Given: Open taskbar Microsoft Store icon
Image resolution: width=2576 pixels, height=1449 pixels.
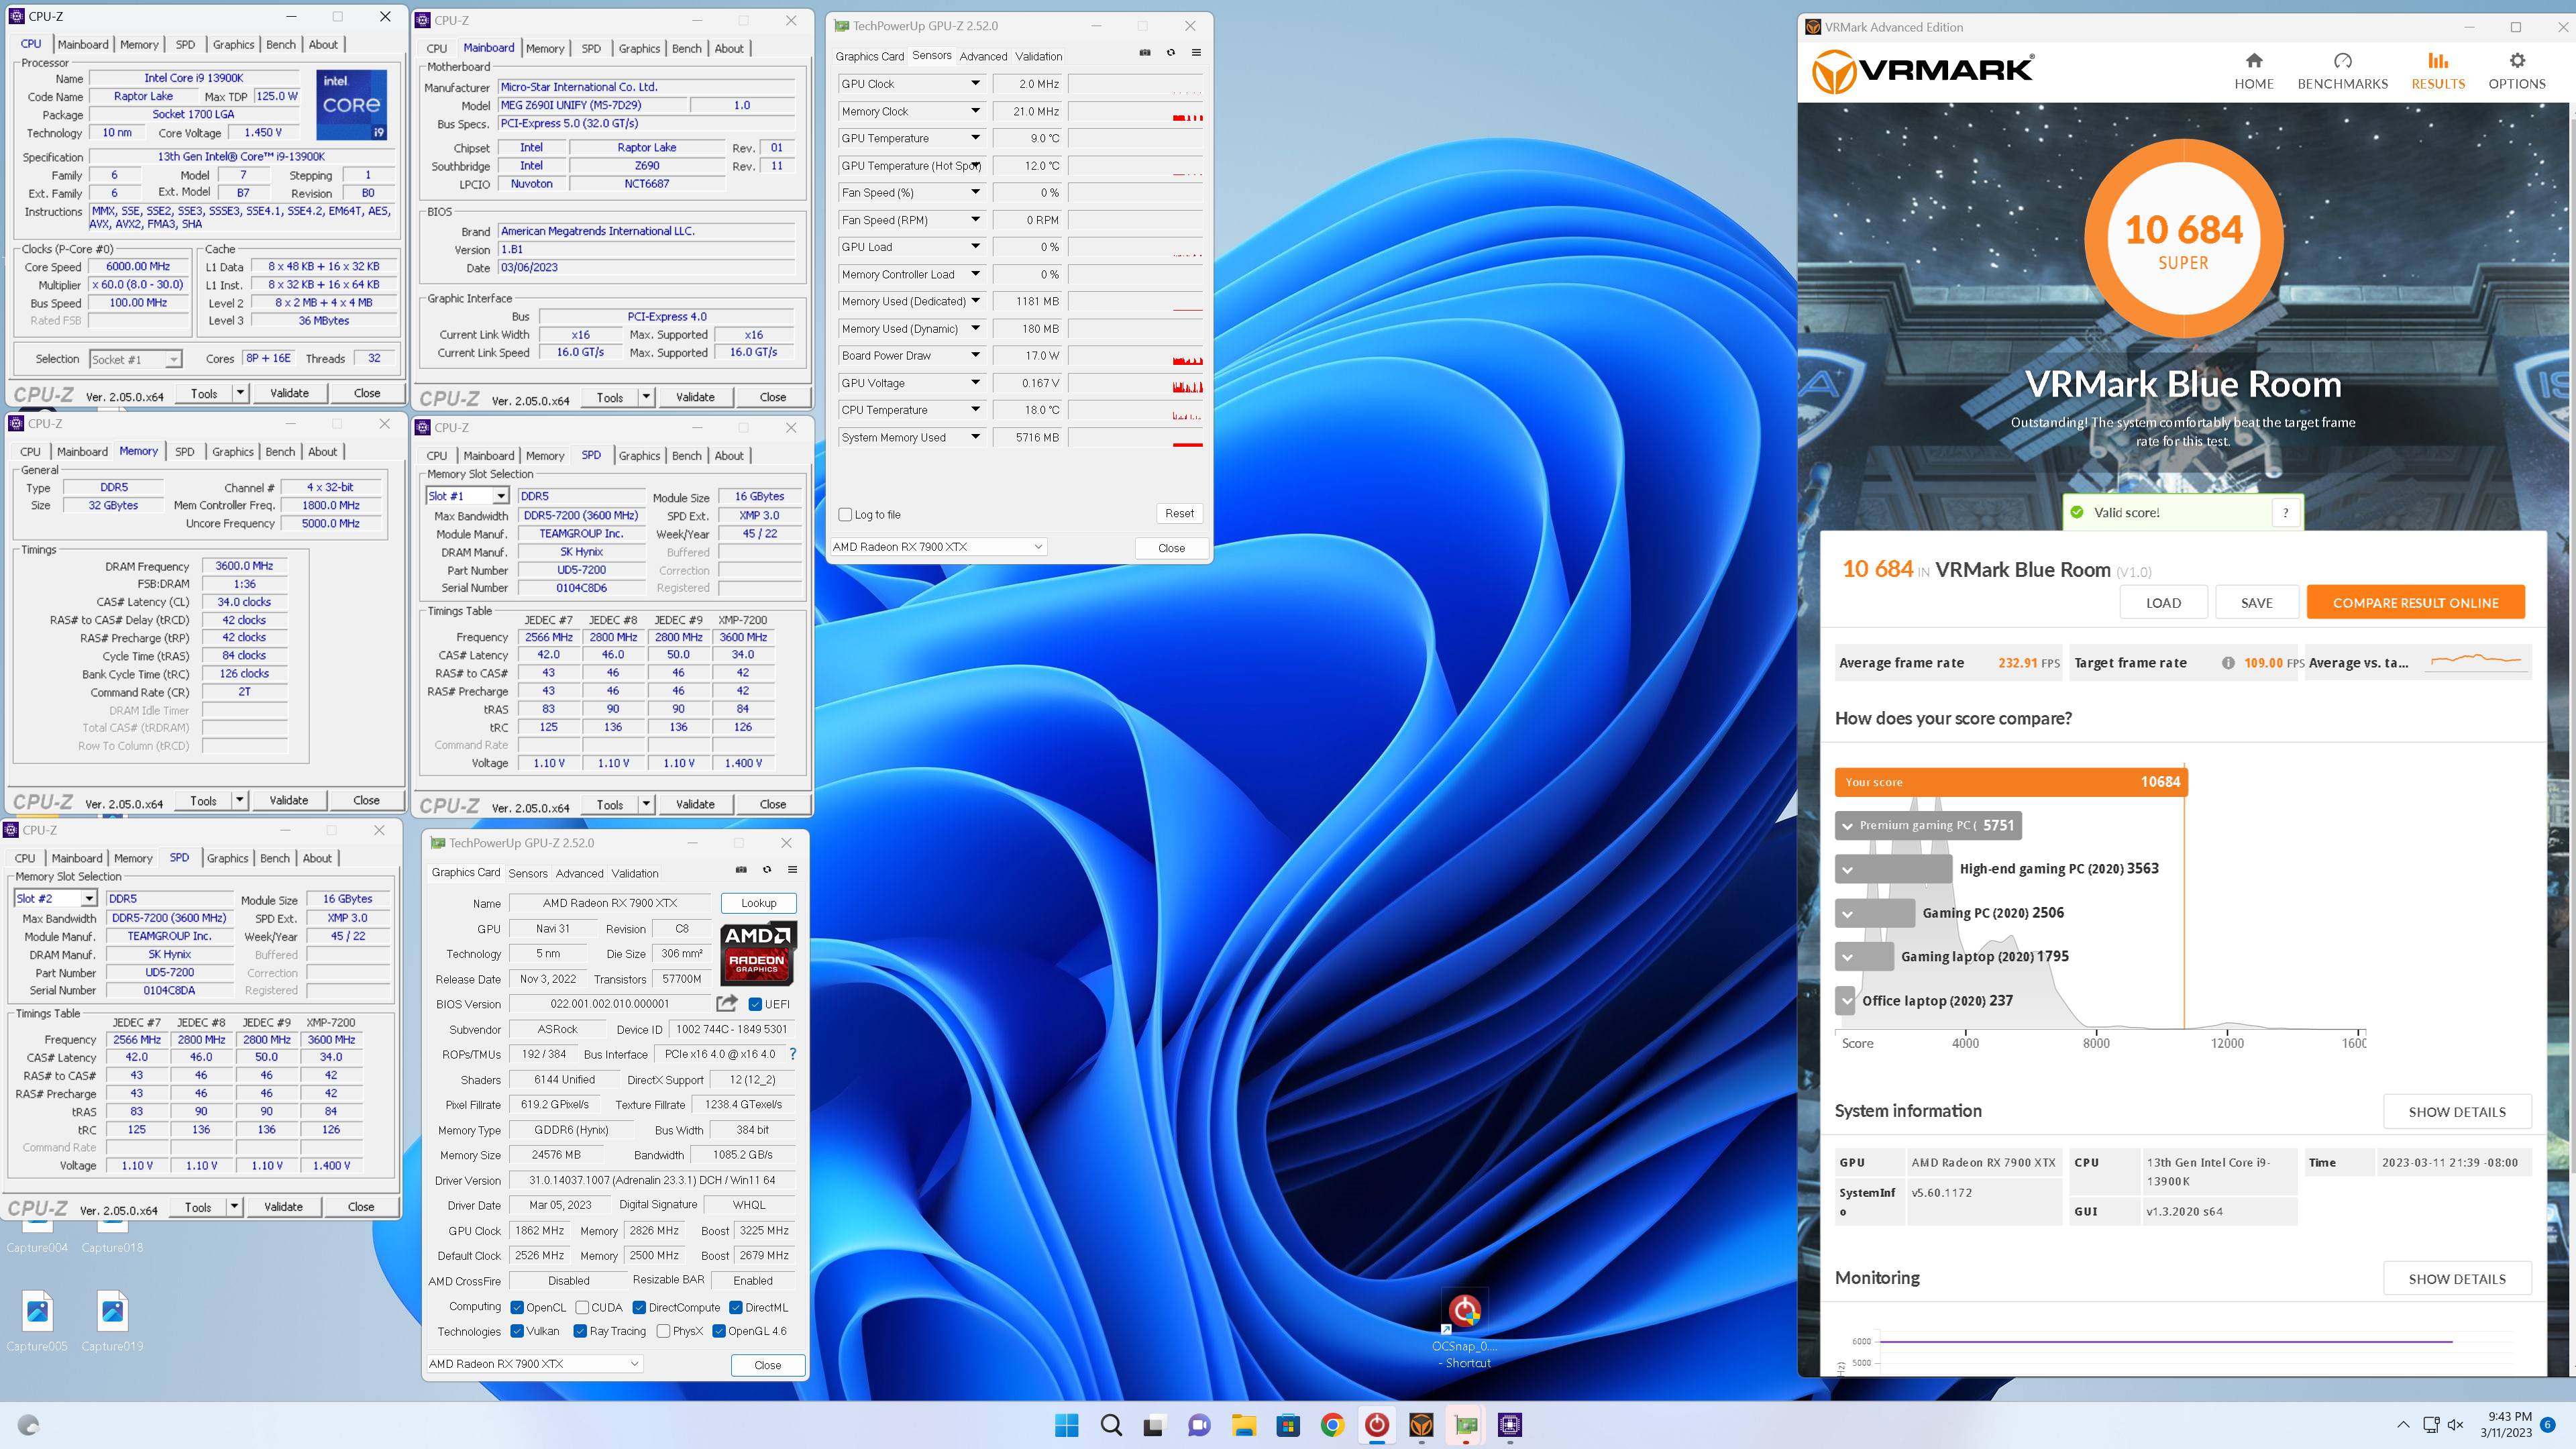Looking at the screenshot, I should (1288, 1425).
